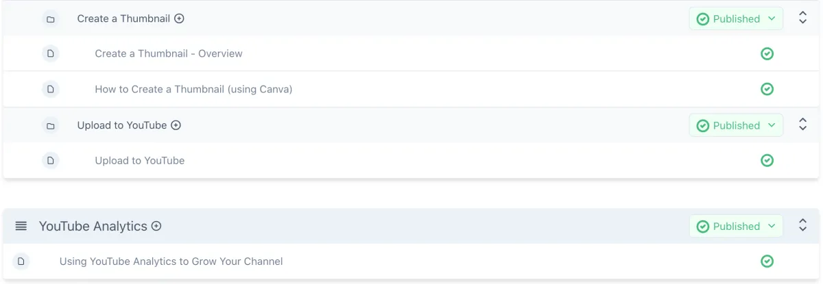Click the plus icon beside Create a Thumbnail
The image size is (823, 284).
click(x=179, y=19)
